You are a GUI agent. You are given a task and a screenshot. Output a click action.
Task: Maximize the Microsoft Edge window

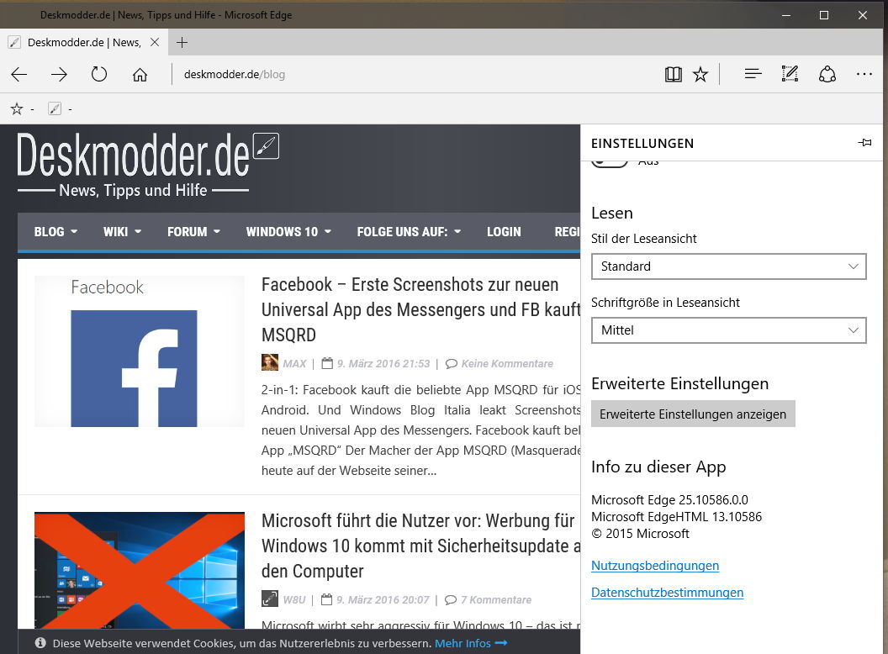pos(824,15)
